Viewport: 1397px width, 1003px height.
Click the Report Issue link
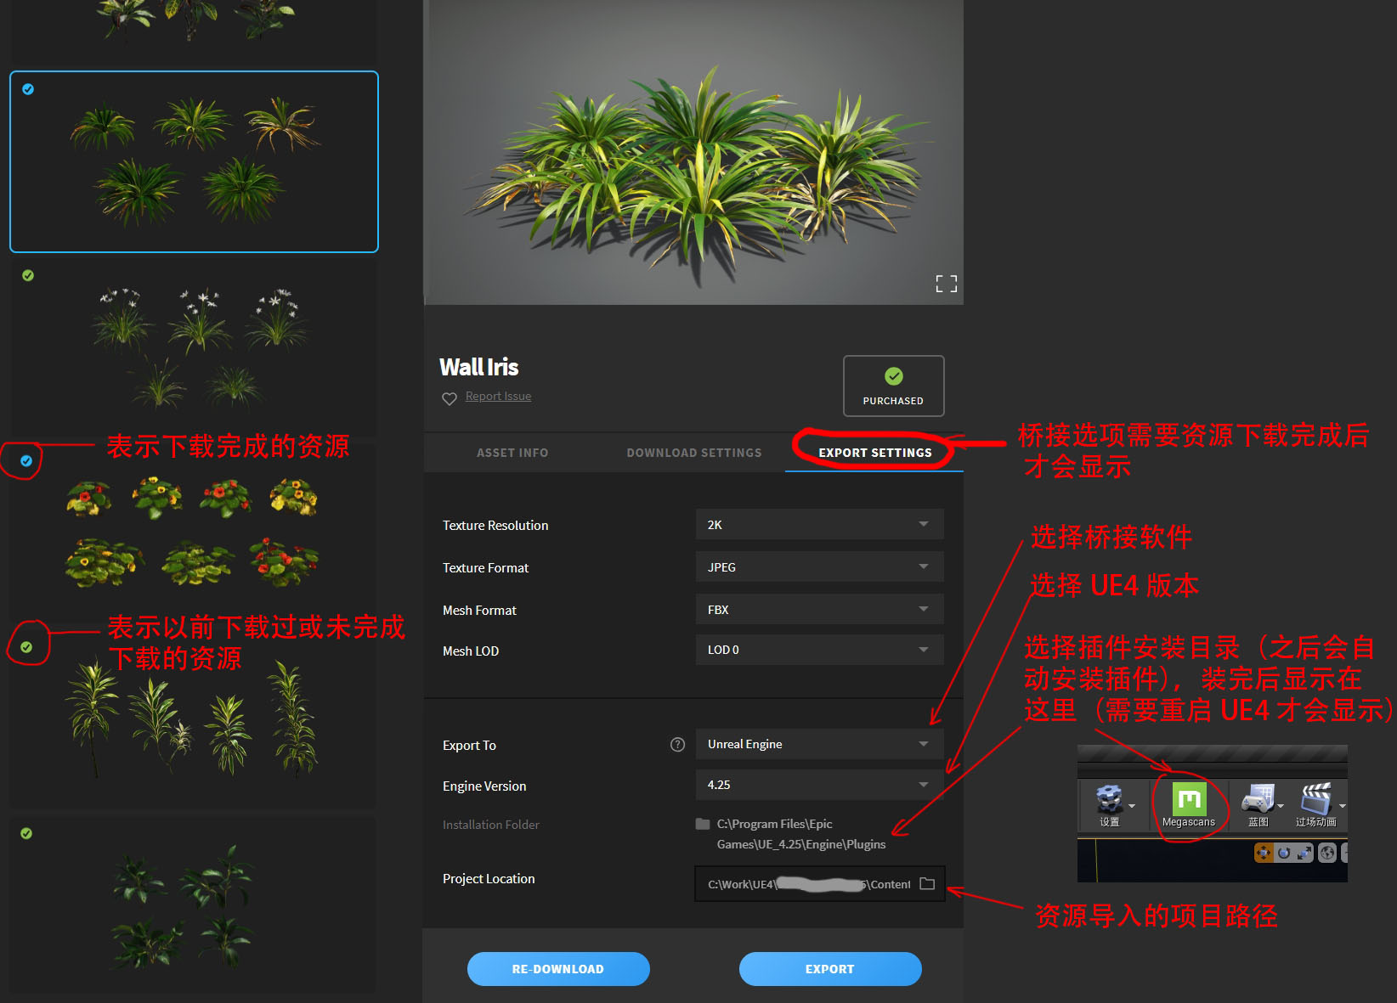point(498,396)
